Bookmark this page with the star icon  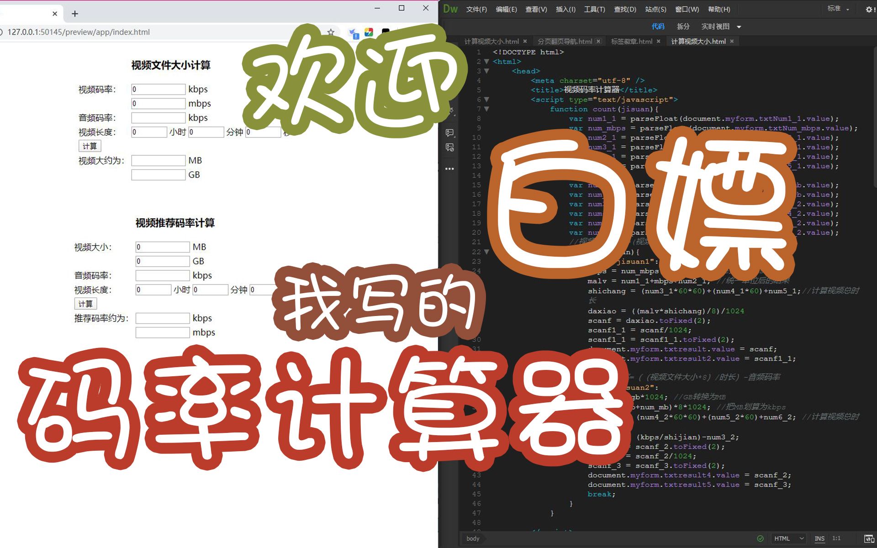coord(331,32)
